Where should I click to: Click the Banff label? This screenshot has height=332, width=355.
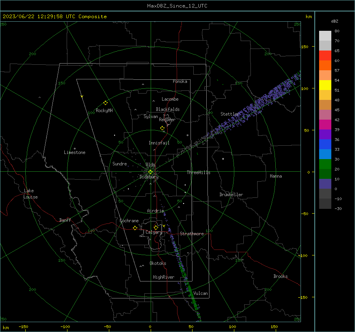pos(65,220)
